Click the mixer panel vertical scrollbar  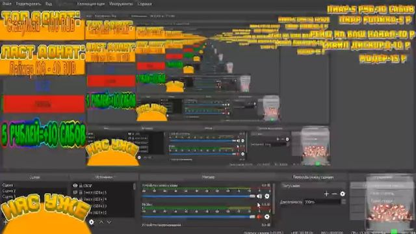(x=273, y=199)
